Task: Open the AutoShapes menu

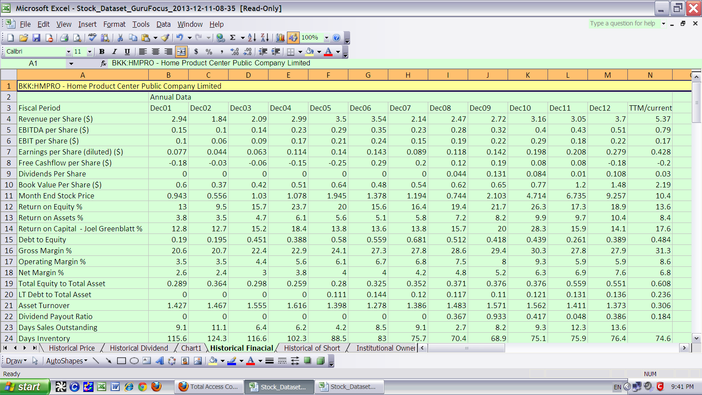Action: [x=67, y=361]
